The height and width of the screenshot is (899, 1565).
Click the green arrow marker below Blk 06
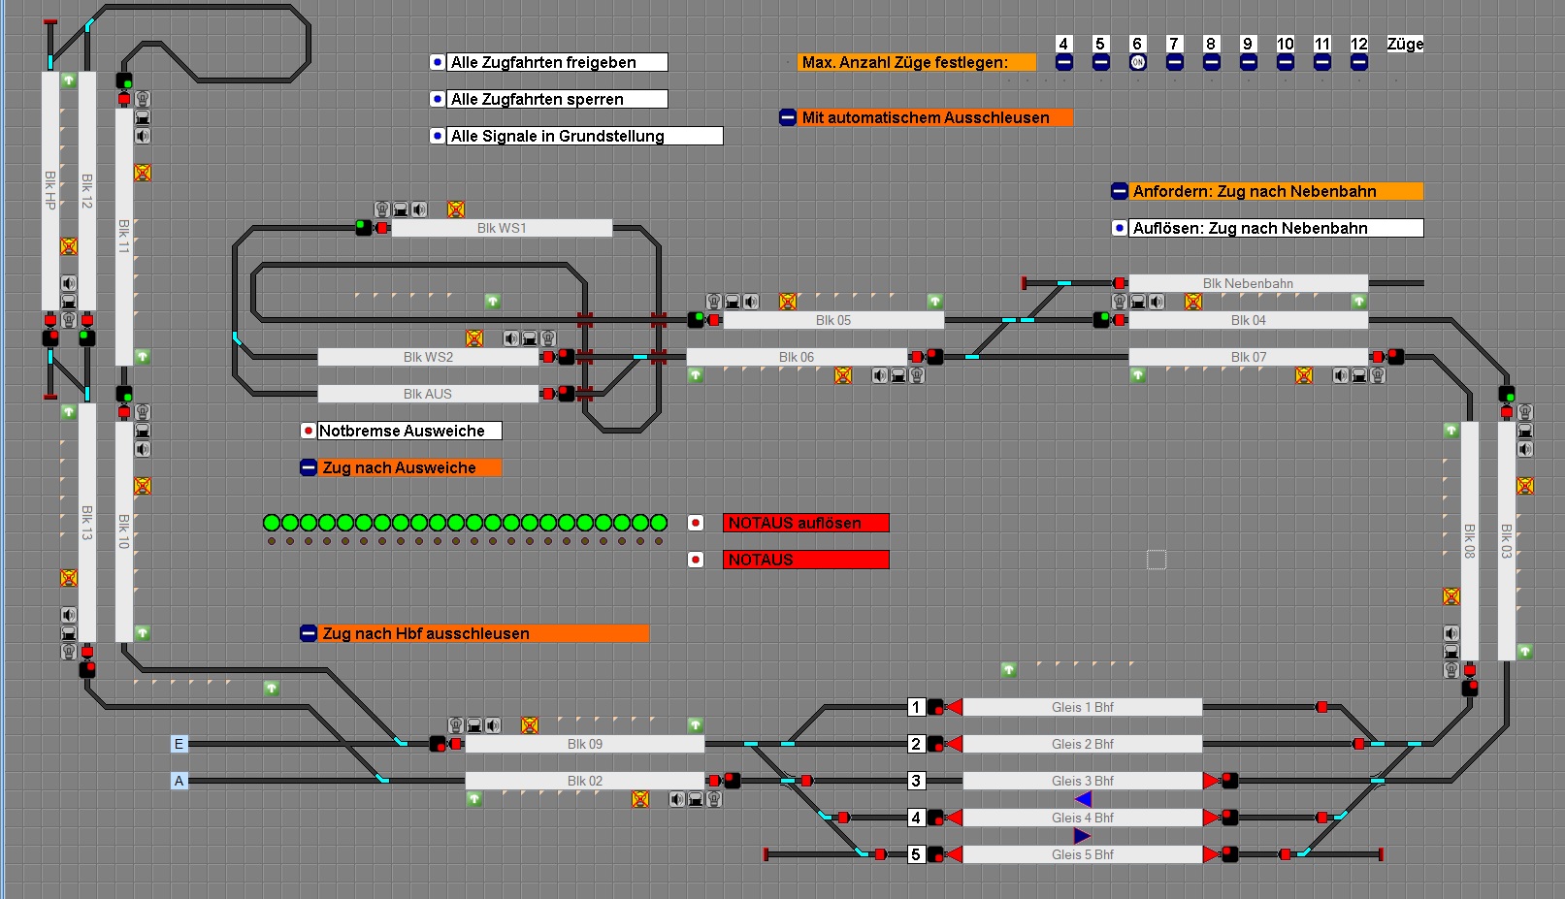coord(696,375)
